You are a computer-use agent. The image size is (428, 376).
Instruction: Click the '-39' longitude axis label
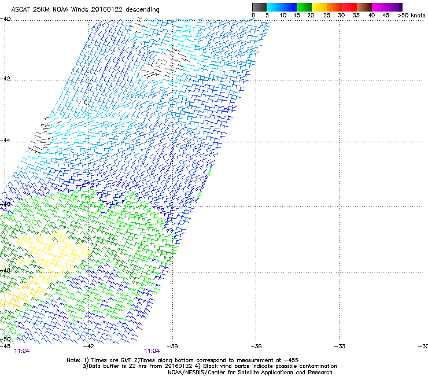click(172, 346)
